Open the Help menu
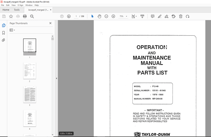 (37, 5)
